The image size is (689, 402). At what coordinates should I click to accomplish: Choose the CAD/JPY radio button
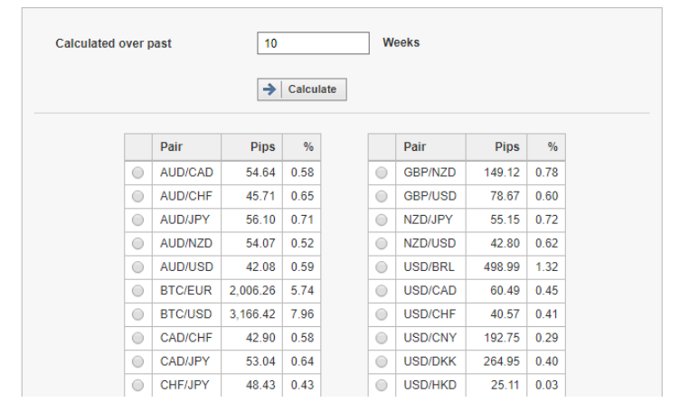[x=138, y=361]
